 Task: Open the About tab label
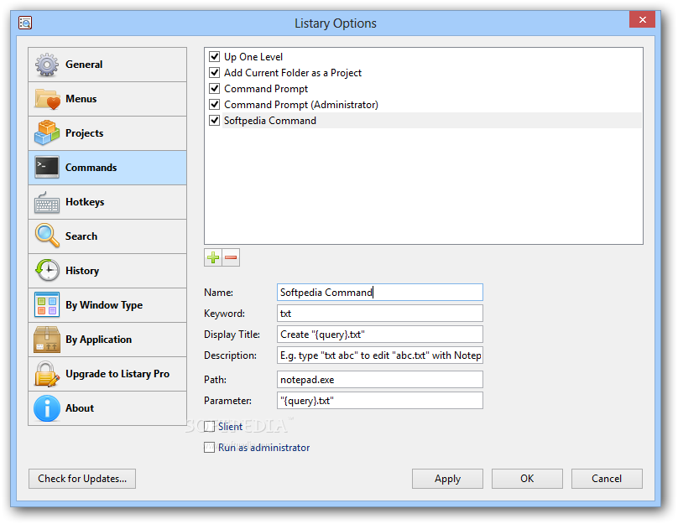(x=80, y=408)
